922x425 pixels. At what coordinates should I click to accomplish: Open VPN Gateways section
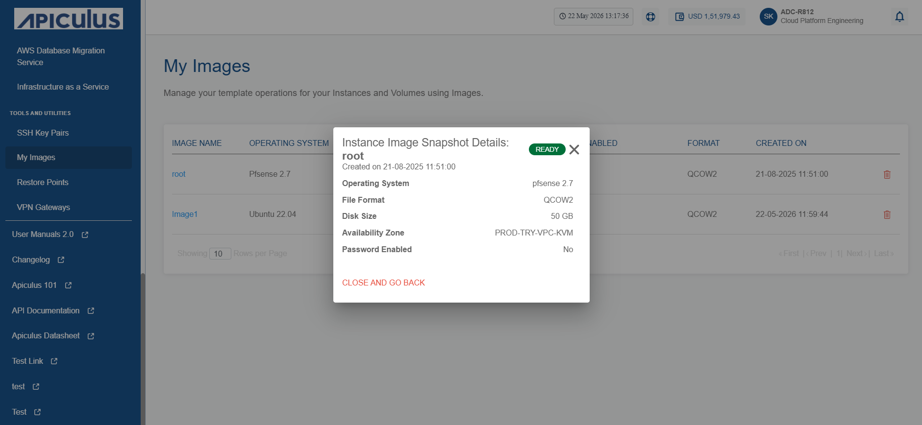click(x=43, y=207)
